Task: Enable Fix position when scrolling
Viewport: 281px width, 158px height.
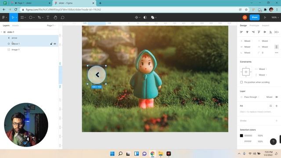Action: tap(241, 82)
